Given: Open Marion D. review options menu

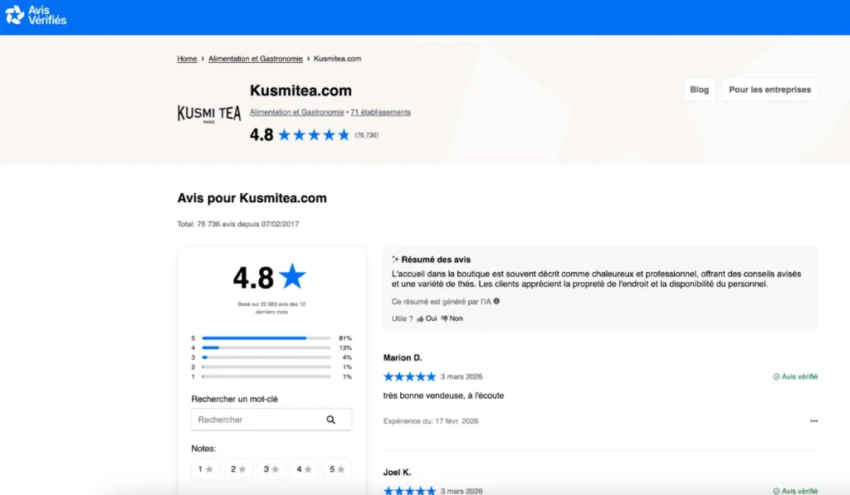Looking at the screenshot, I should [x=813, y=421].
